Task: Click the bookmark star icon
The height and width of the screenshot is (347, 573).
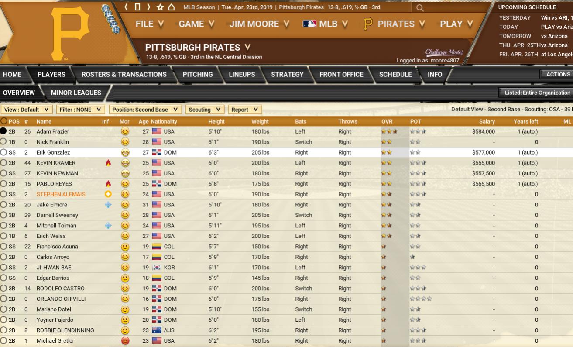Action: [x=160, y=7]
